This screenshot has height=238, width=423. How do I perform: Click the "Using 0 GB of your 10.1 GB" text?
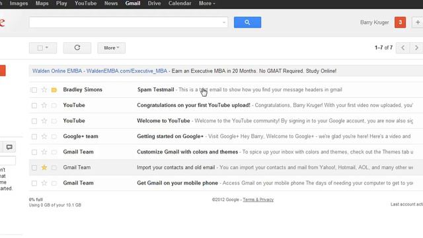[55, 205]
